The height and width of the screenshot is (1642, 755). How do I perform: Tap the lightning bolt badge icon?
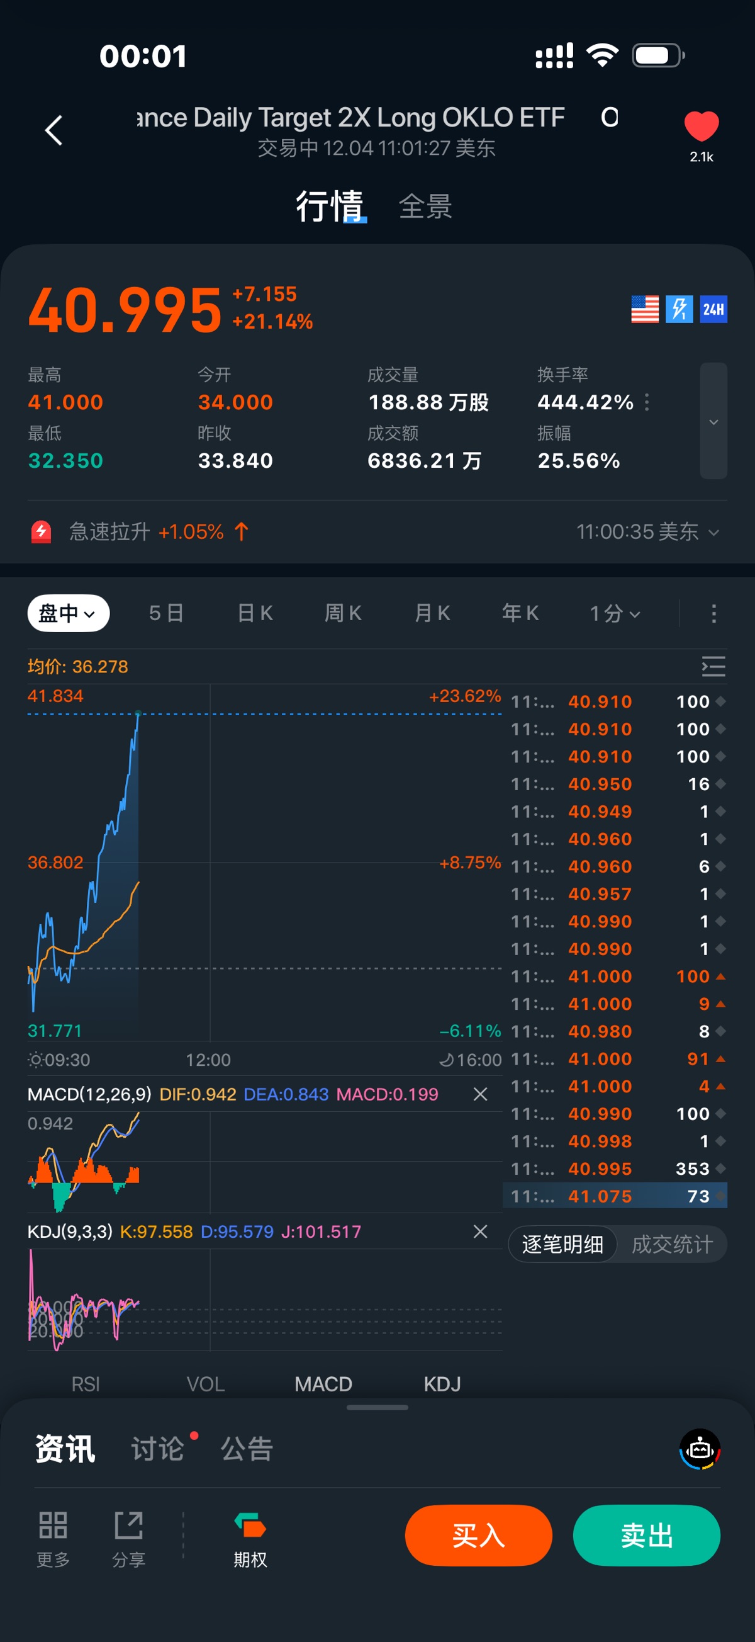[679, 310]
